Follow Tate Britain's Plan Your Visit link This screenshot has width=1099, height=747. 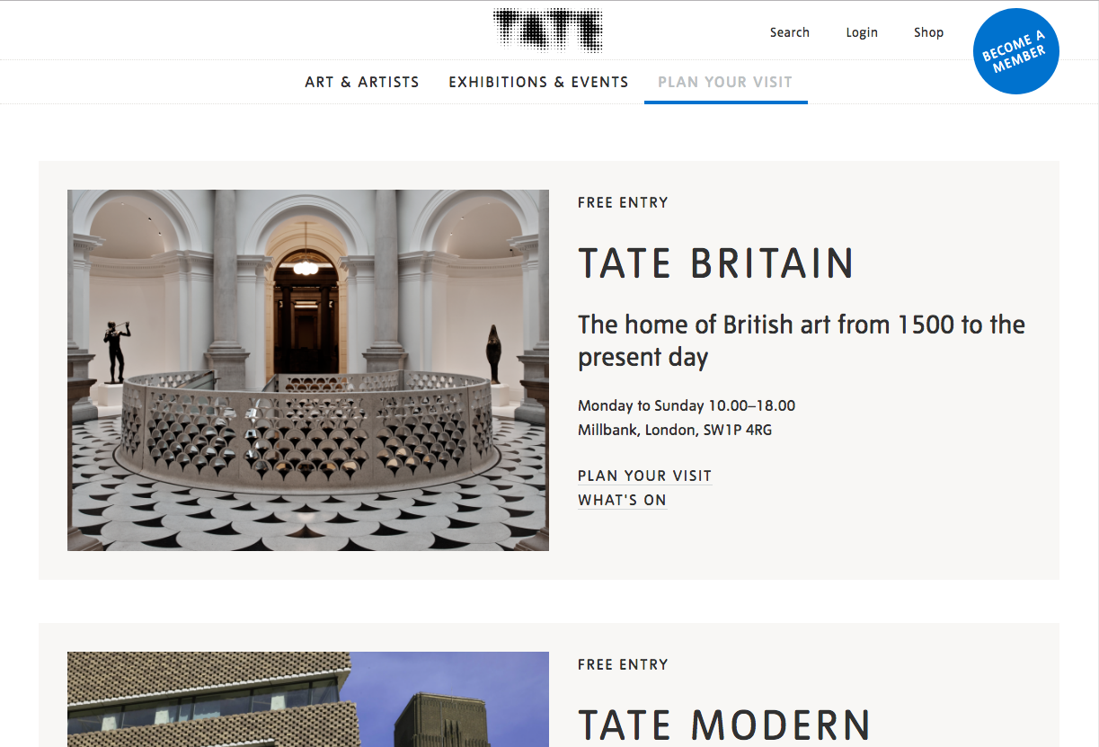pyautogui.click(x=644, y=476)
